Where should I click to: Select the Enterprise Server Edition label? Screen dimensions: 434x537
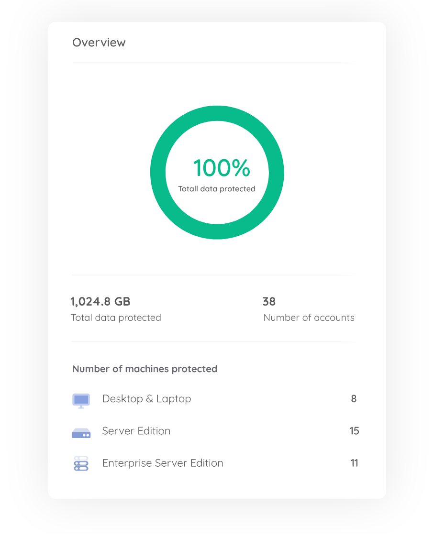163,463
